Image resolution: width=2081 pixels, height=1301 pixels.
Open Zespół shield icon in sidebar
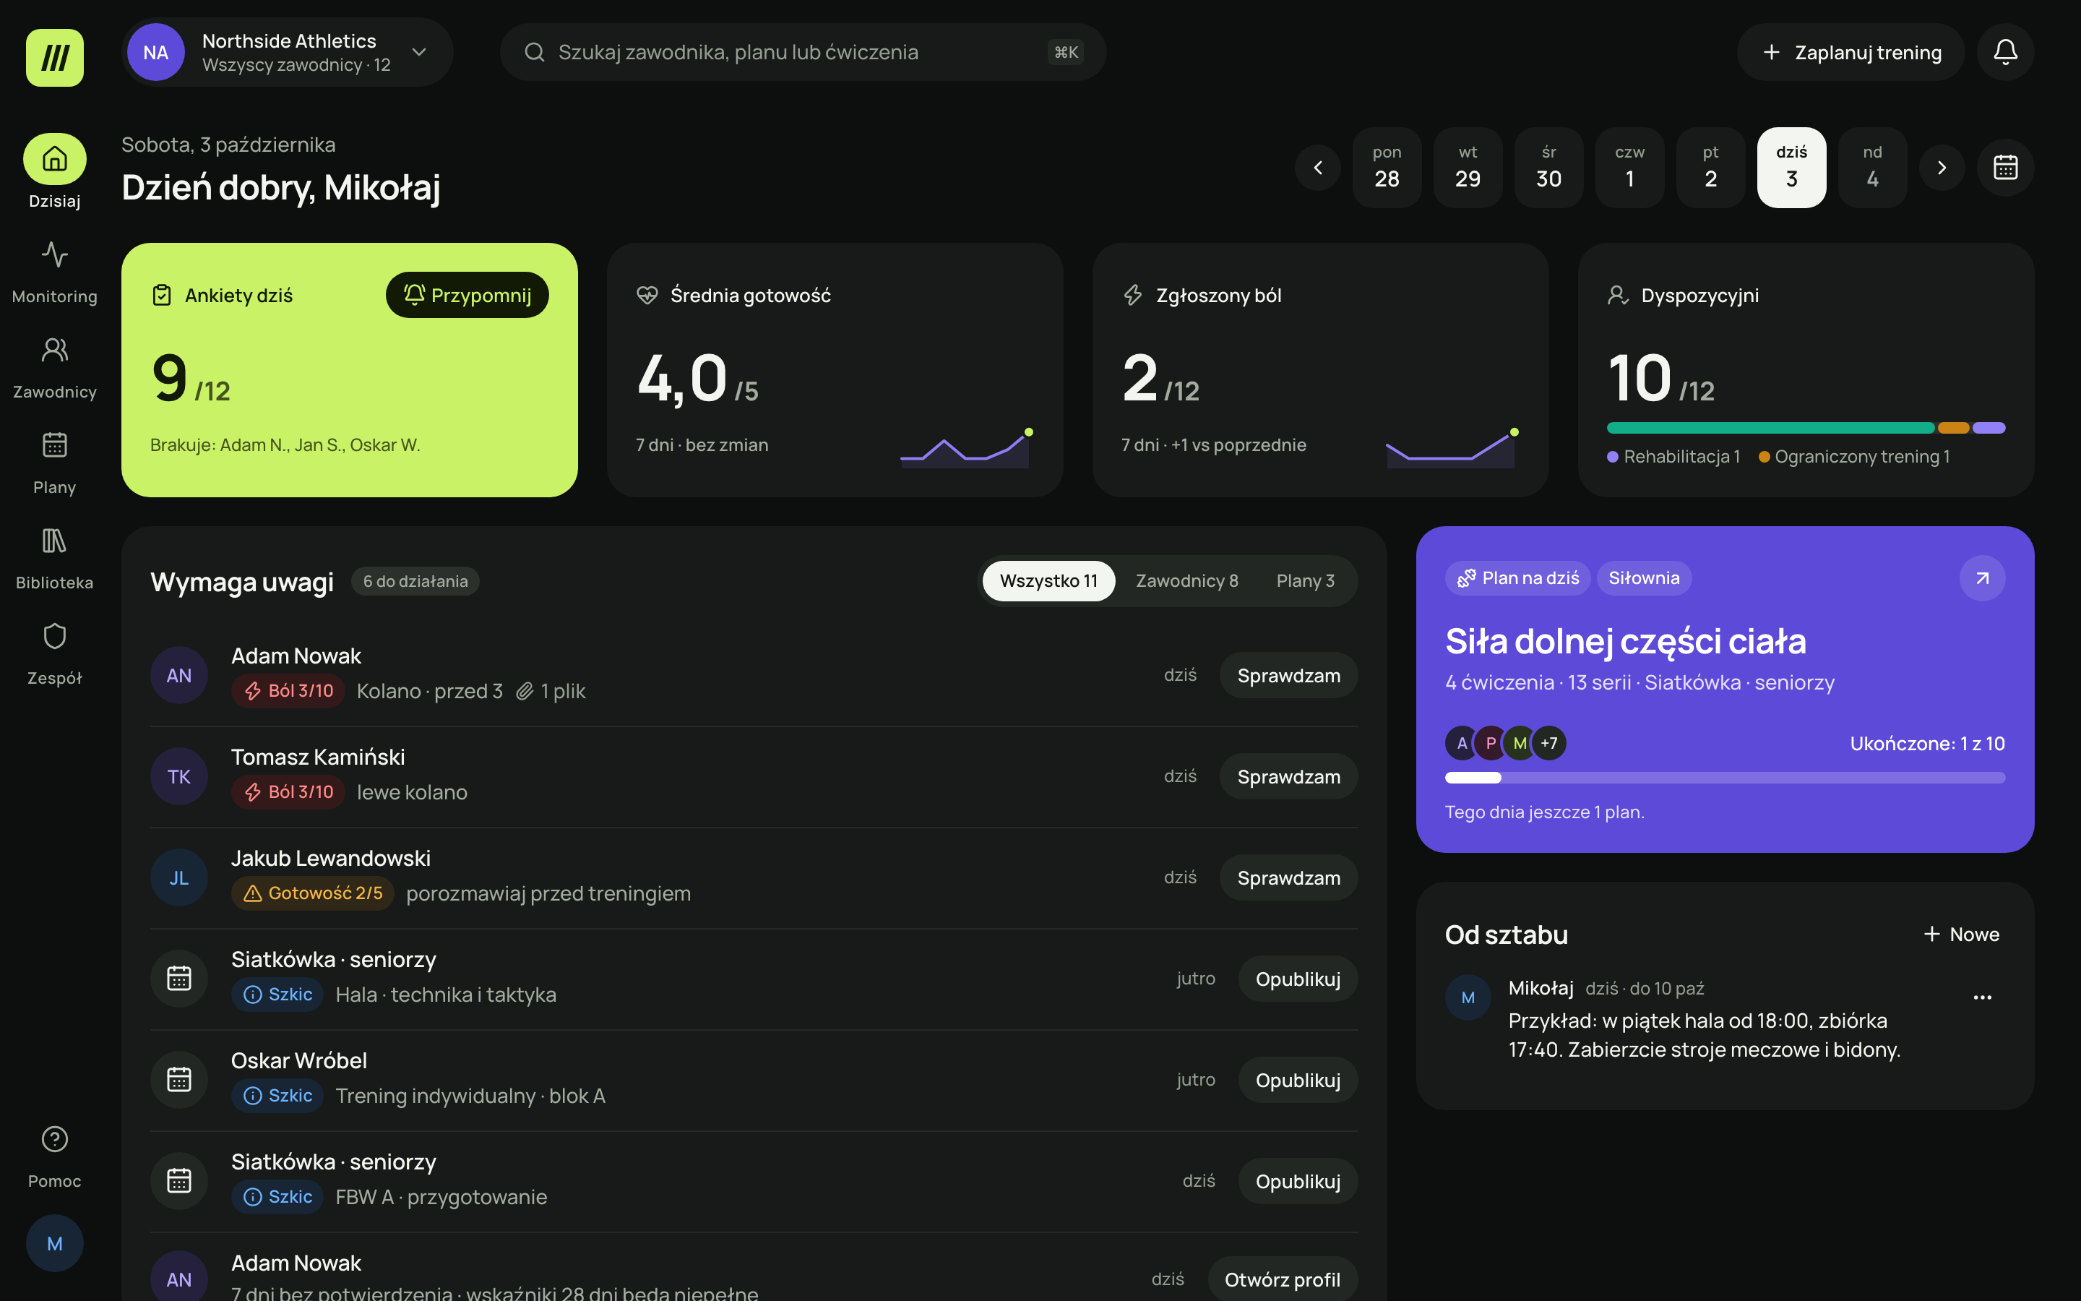[x=54, y=637]
